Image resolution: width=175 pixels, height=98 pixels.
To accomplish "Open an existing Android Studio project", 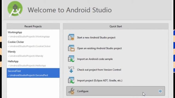I will [x=99, y=48].
